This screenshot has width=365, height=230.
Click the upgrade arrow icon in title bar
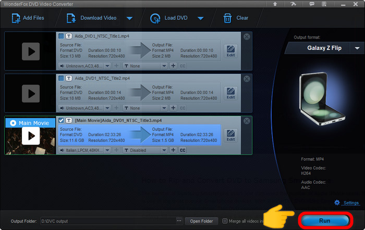point(275,4)
